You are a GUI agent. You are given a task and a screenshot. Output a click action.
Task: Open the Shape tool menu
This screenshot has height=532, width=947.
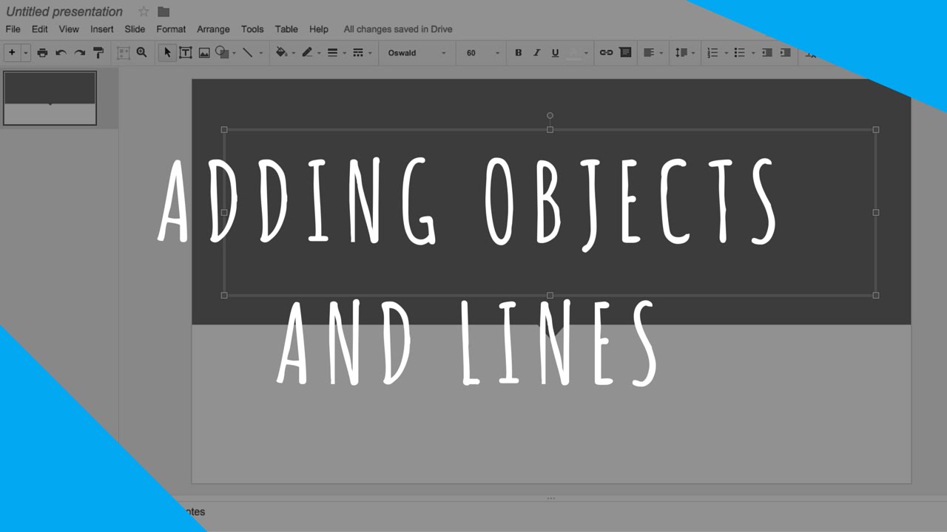click(x=225, y=52)
